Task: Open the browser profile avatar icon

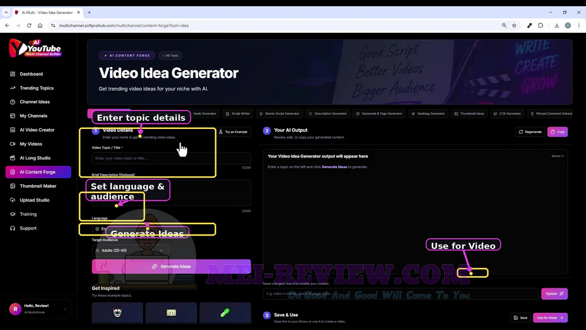Action: (x=568, y=25)
